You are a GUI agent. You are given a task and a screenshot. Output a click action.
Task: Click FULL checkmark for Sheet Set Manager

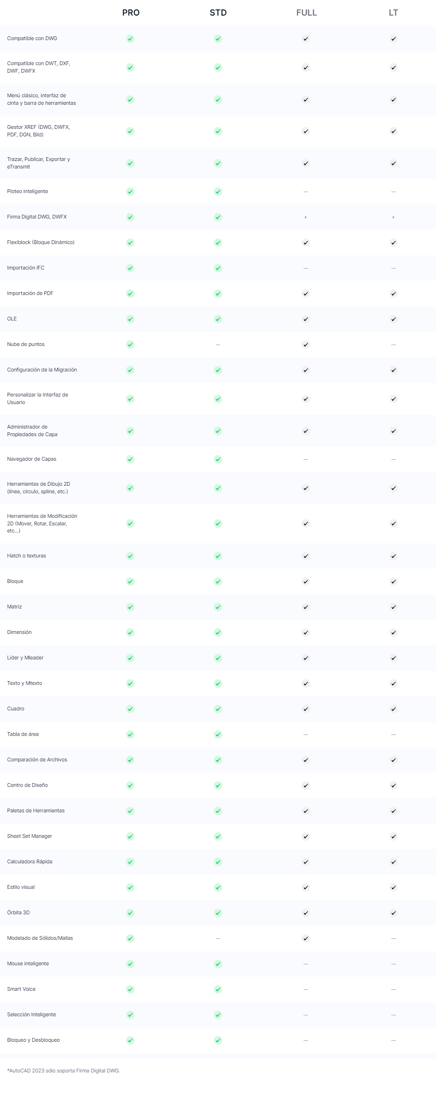(x=306, y=836)
